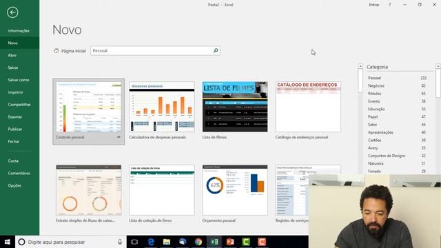Pin the Controle pessoal template
The height and width of the screenshot is (248, 441).
tap(119, 137)
